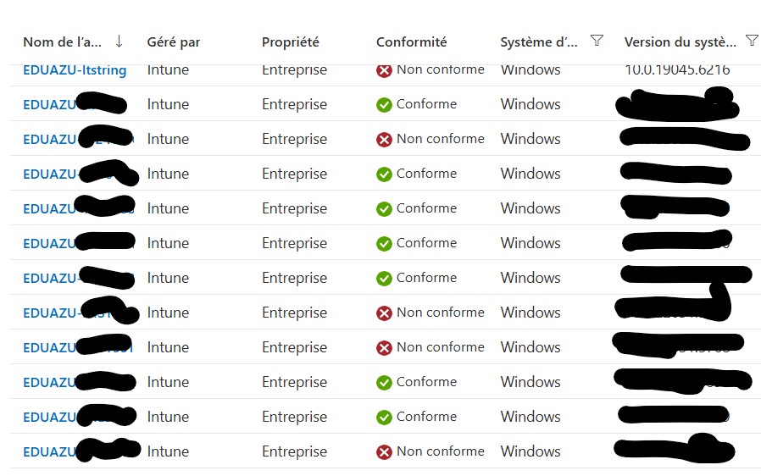Click Entreprise in the bottom row
761x476 pixels.
point(294,451)
